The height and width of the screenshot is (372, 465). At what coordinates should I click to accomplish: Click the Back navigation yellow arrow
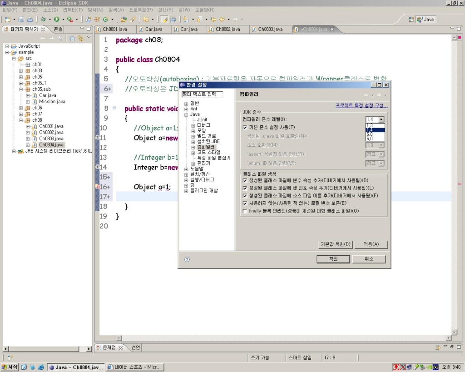222,19
